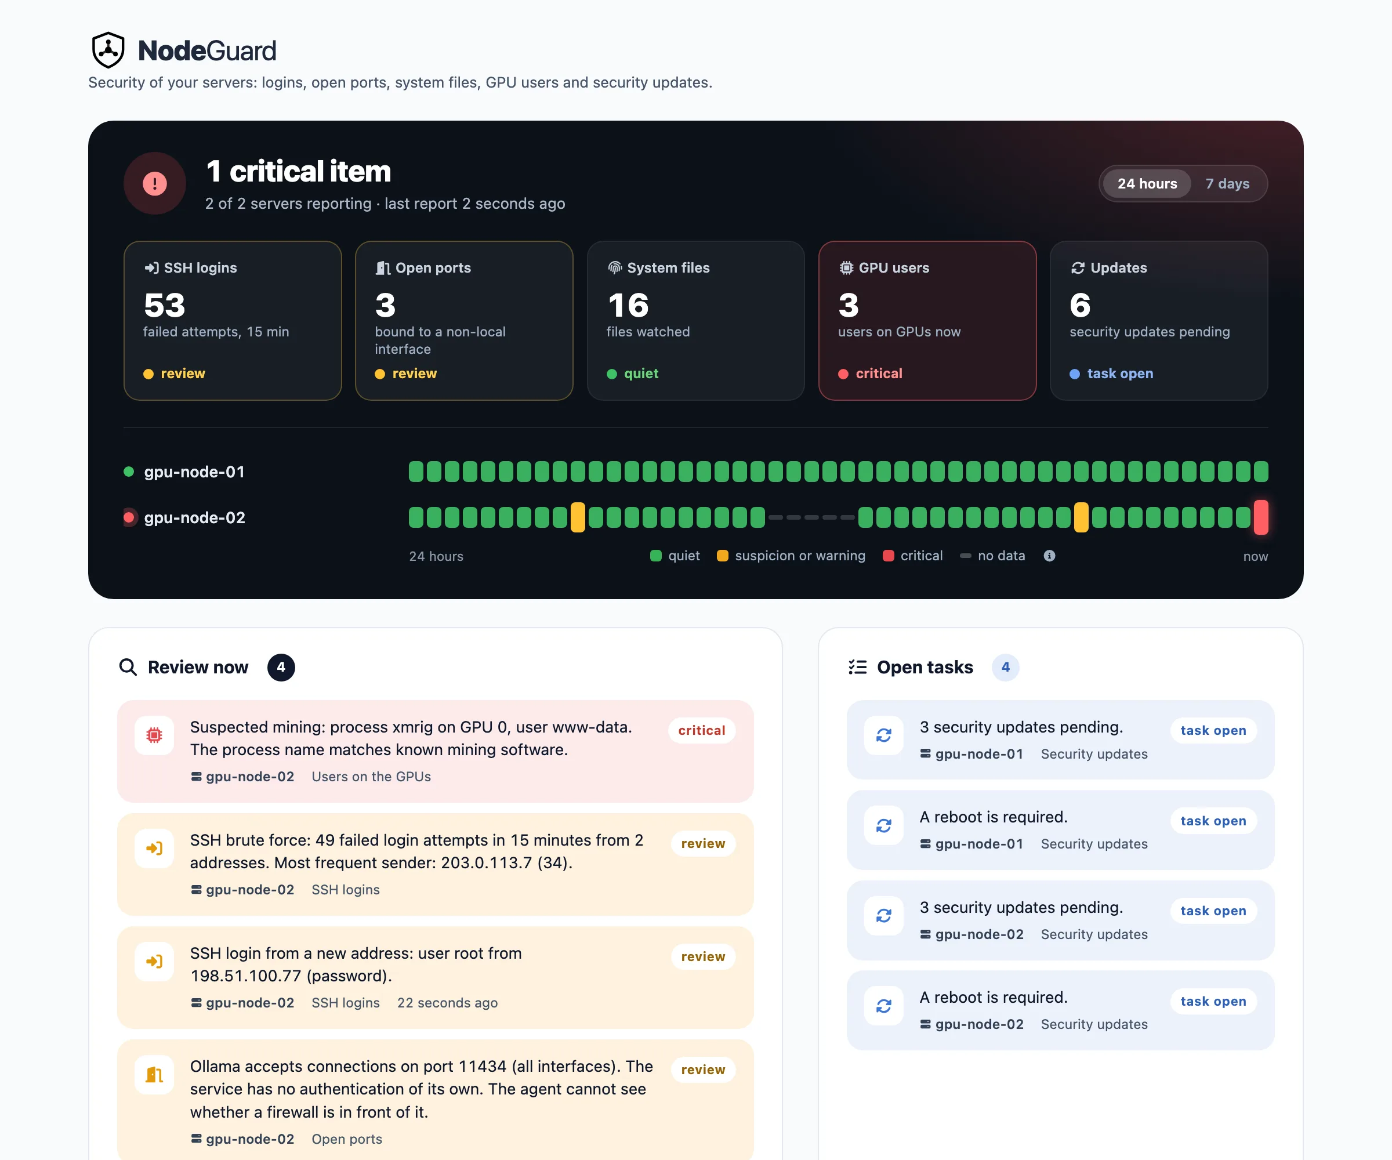Click the Open tasks count badge 4
Screen dimensions: 1392x1160
1006,668
